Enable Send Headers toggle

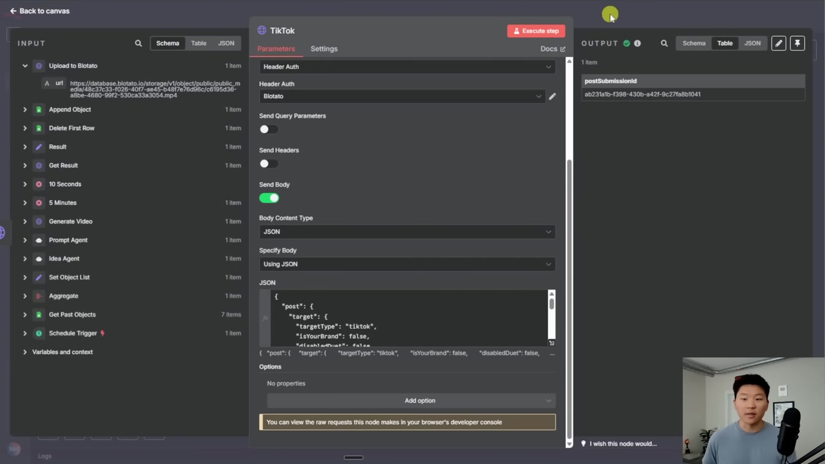point(269,164)
